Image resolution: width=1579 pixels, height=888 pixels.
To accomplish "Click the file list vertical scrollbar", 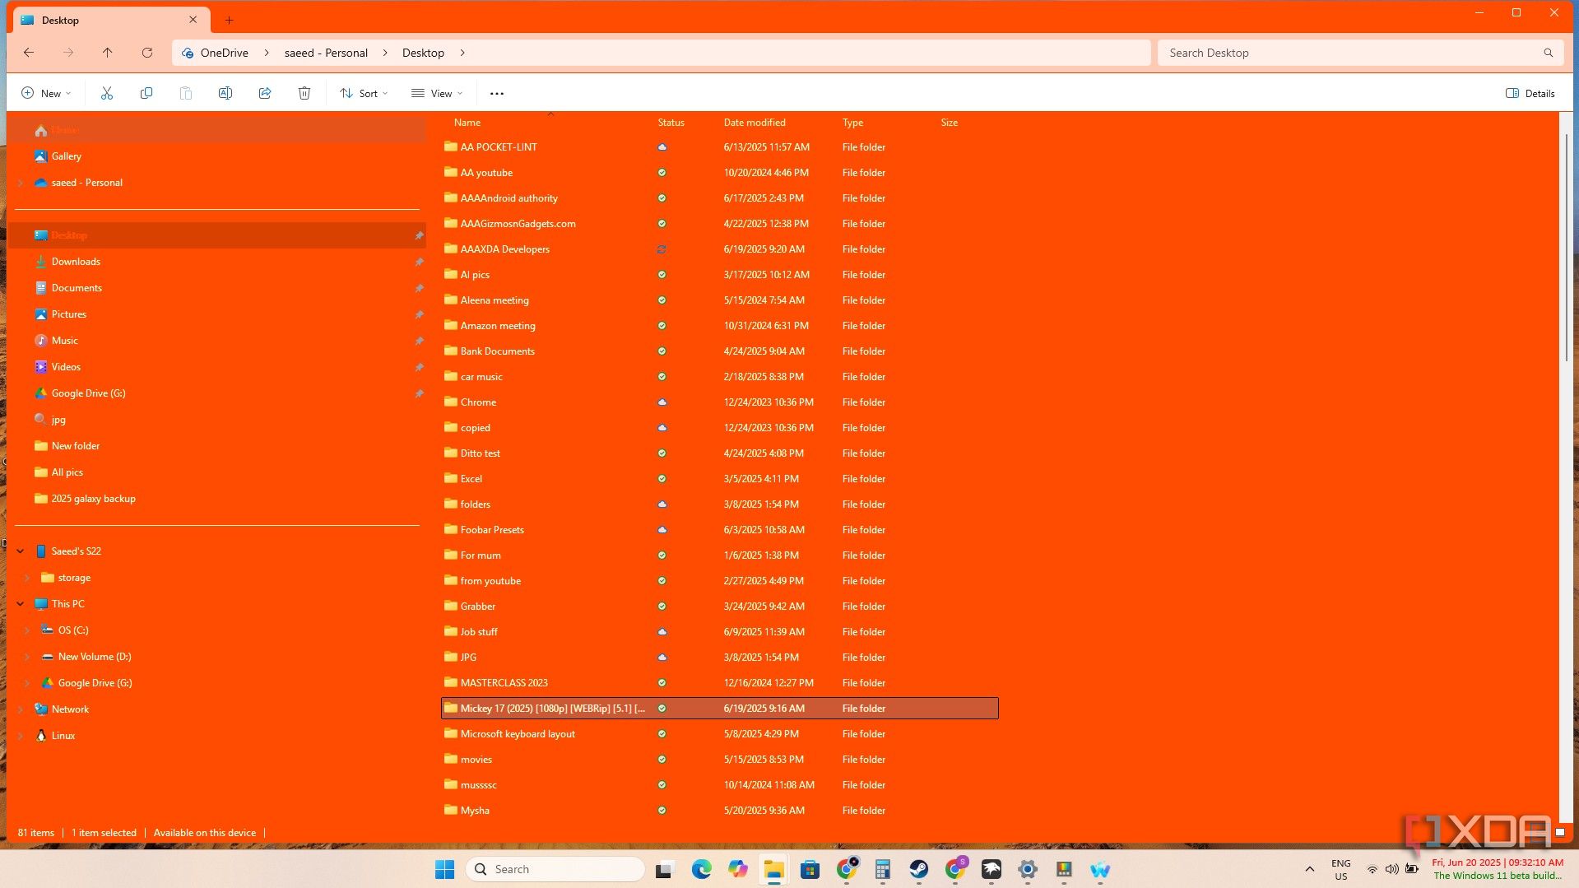I will pyautogui.click(x=1566, y=247).
